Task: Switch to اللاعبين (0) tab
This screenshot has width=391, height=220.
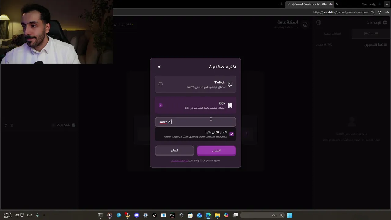Action: pyautogui.click(x=371, y=33)
